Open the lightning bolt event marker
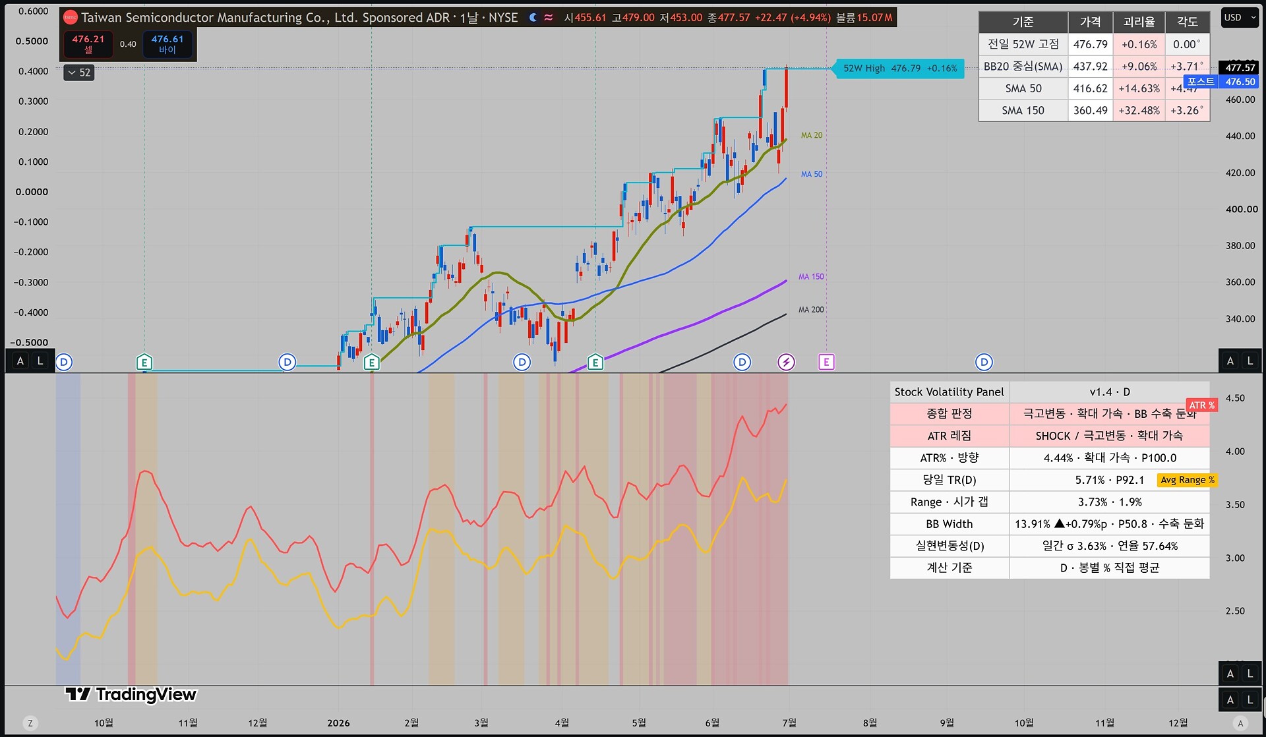The width and height of the screenshot is (1266, 737). click(x=786, y=362)
